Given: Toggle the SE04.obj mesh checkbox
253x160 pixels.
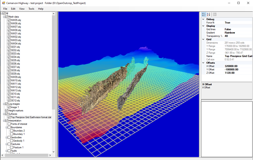Looking at the screenshot, I should coord(9,57).
